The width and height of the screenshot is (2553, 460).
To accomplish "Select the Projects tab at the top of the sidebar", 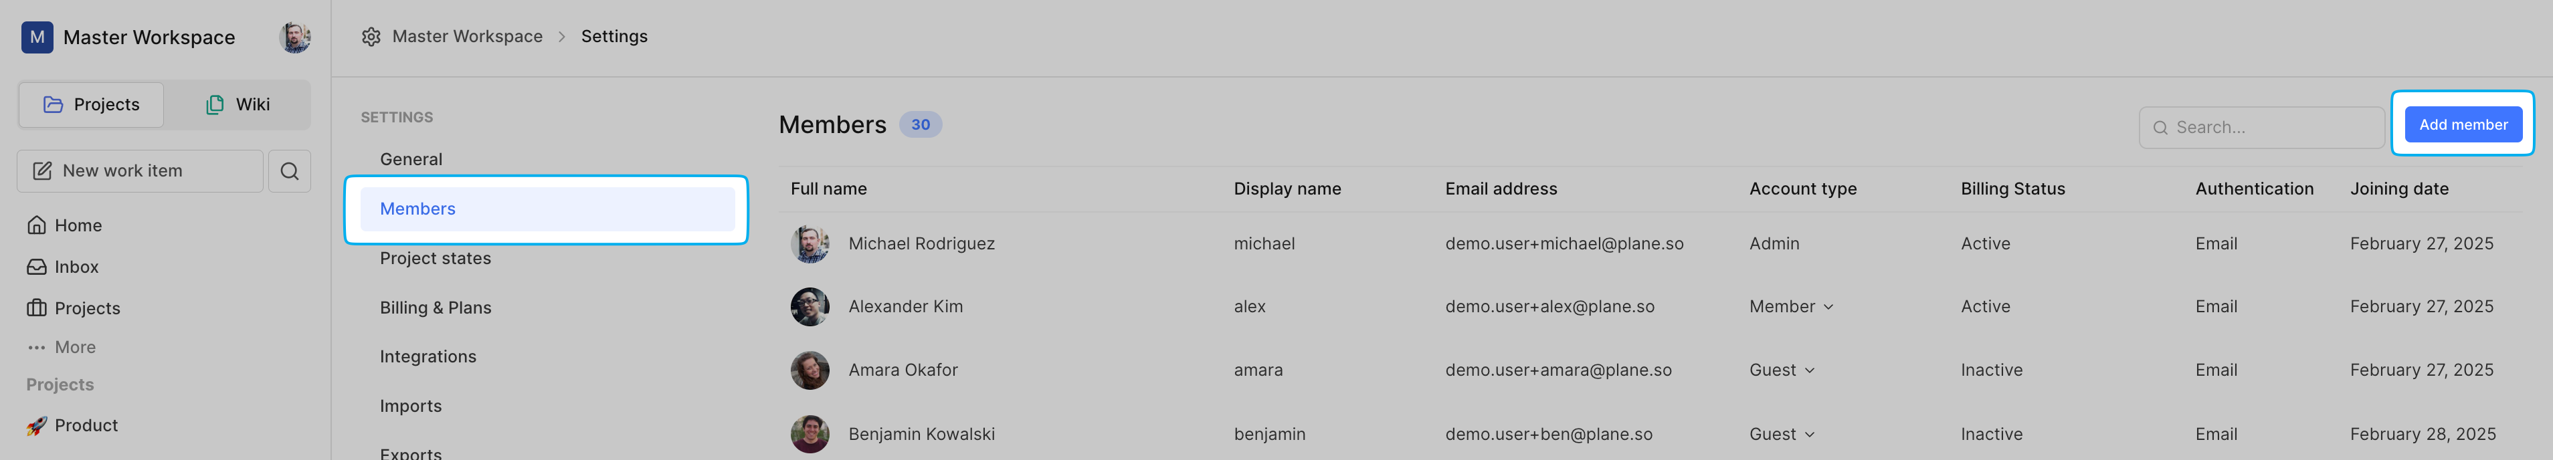I will pyautogui.click(x=91, y=105).
